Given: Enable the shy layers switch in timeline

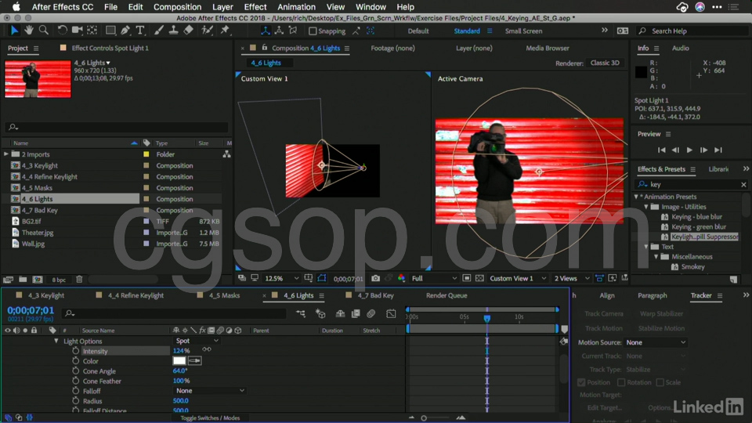Looking at the screenshot, I should tap(340, 313).
